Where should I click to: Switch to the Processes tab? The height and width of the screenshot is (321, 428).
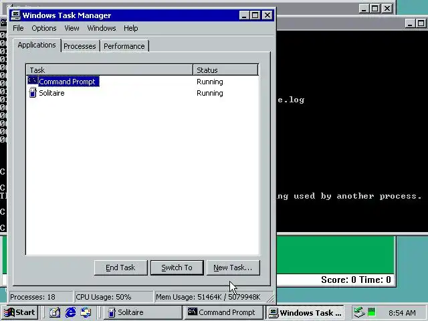click(x=80, y=46)
